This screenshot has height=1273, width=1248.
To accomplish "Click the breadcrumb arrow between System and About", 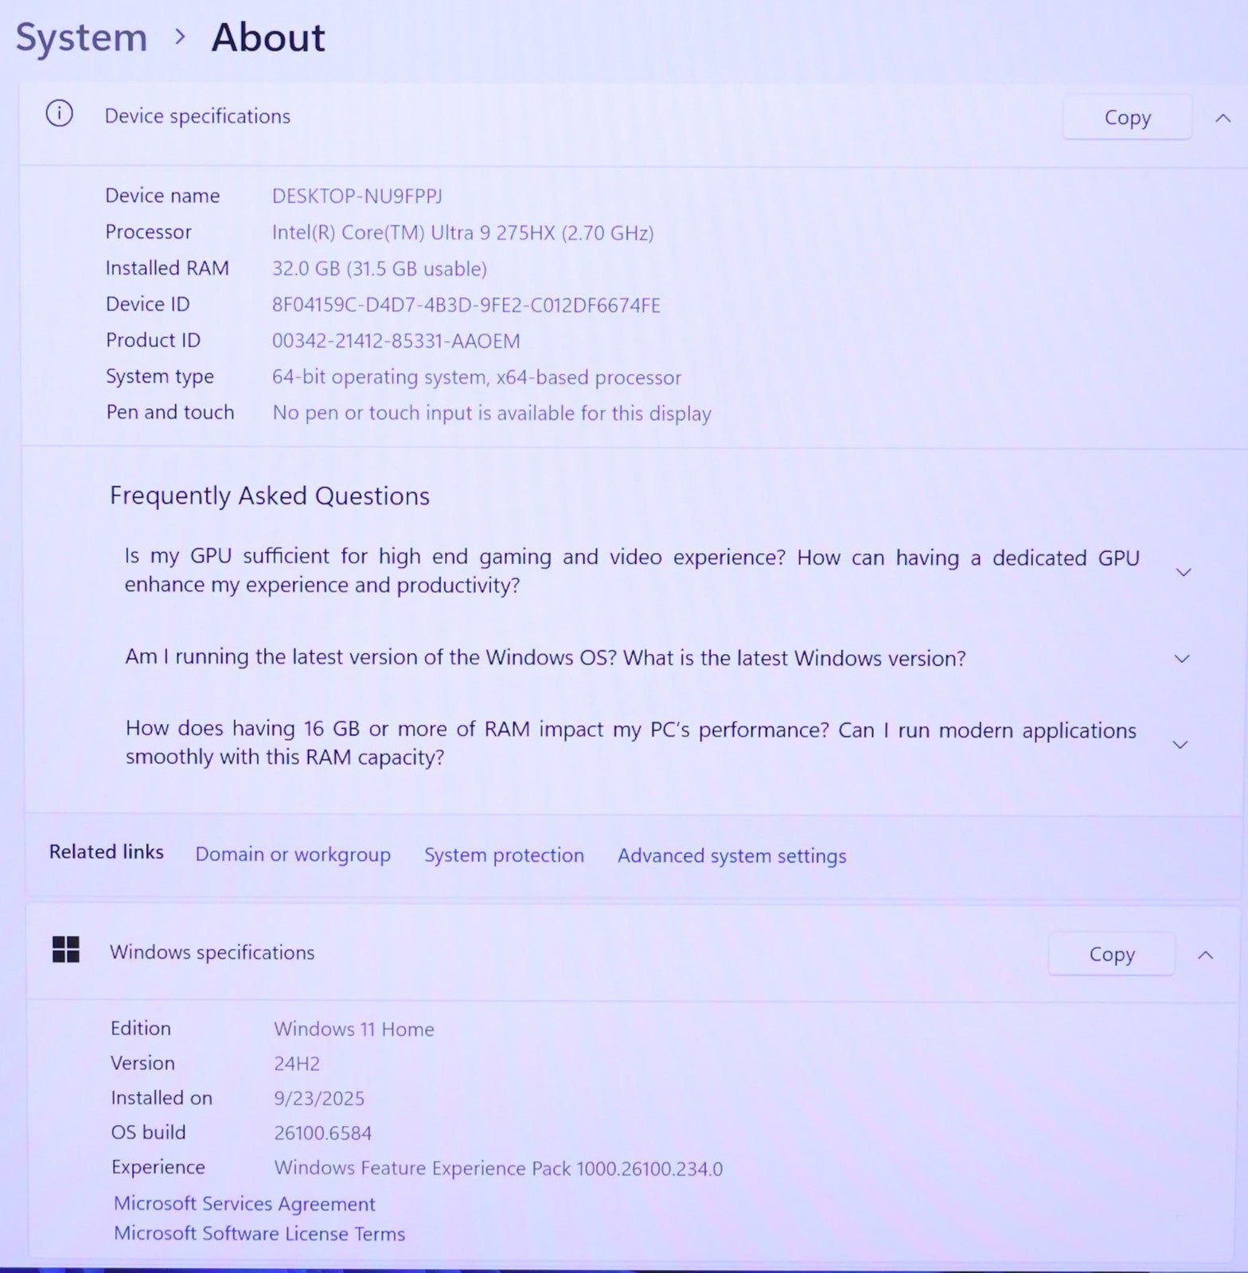I will 180,37.
